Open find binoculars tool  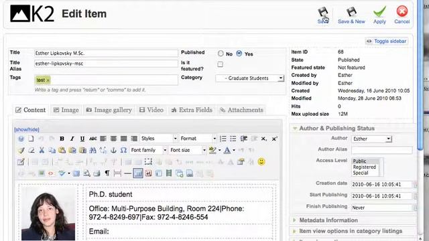tap(93, 150)
